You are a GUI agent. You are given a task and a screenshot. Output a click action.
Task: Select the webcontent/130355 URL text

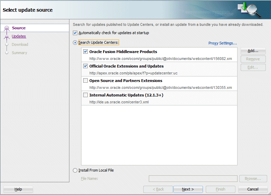[x=161, y=88]
